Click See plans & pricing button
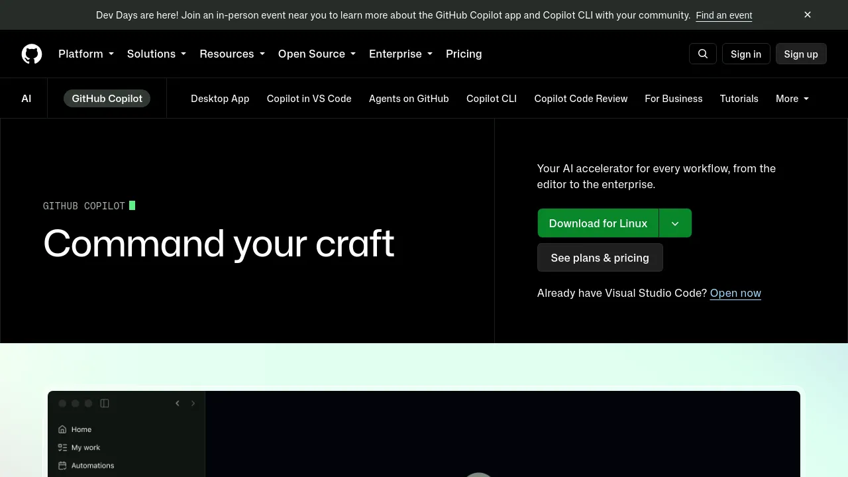The image size is (848, 477). pos(600,258)
